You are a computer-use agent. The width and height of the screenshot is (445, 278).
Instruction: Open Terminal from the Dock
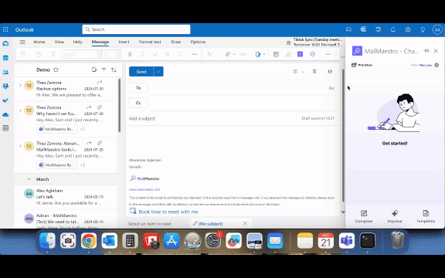click(368, 241)
